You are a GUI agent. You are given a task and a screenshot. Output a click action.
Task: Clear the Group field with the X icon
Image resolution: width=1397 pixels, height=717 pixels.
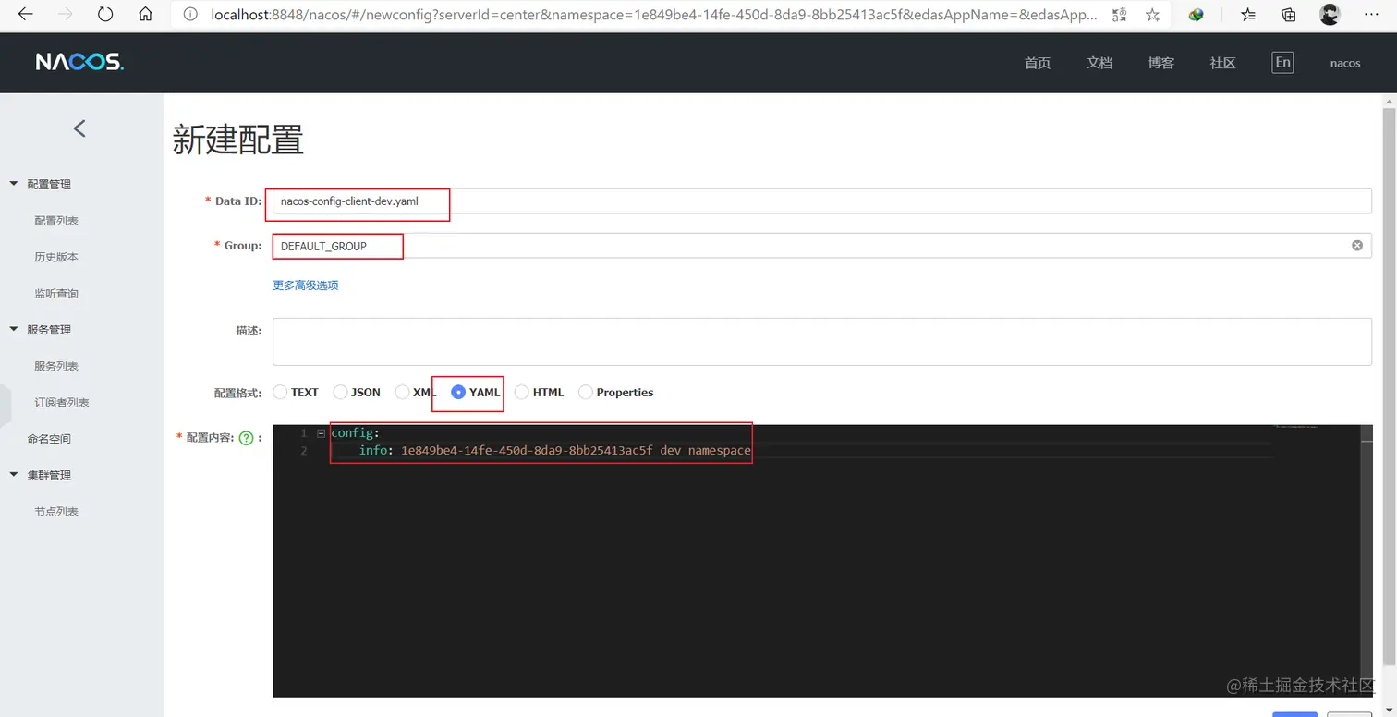point(1357,246)
